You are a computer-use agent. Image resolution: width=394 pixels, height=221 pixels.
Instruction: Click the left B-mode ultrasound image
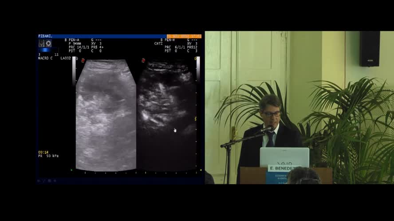click(x=106, y=115)
